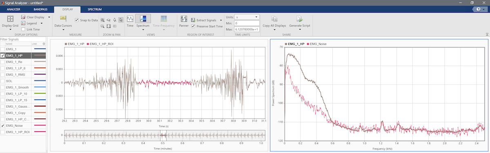Select the EMG_1_RMS signal row
This screenshot has height=153, width=490.
point(24,75)
